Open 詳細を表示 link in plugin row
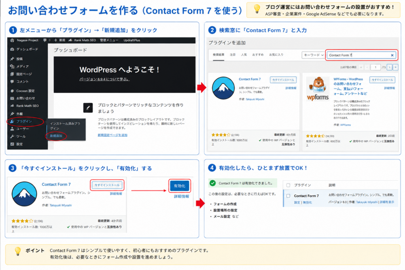 tap(387, 202)
